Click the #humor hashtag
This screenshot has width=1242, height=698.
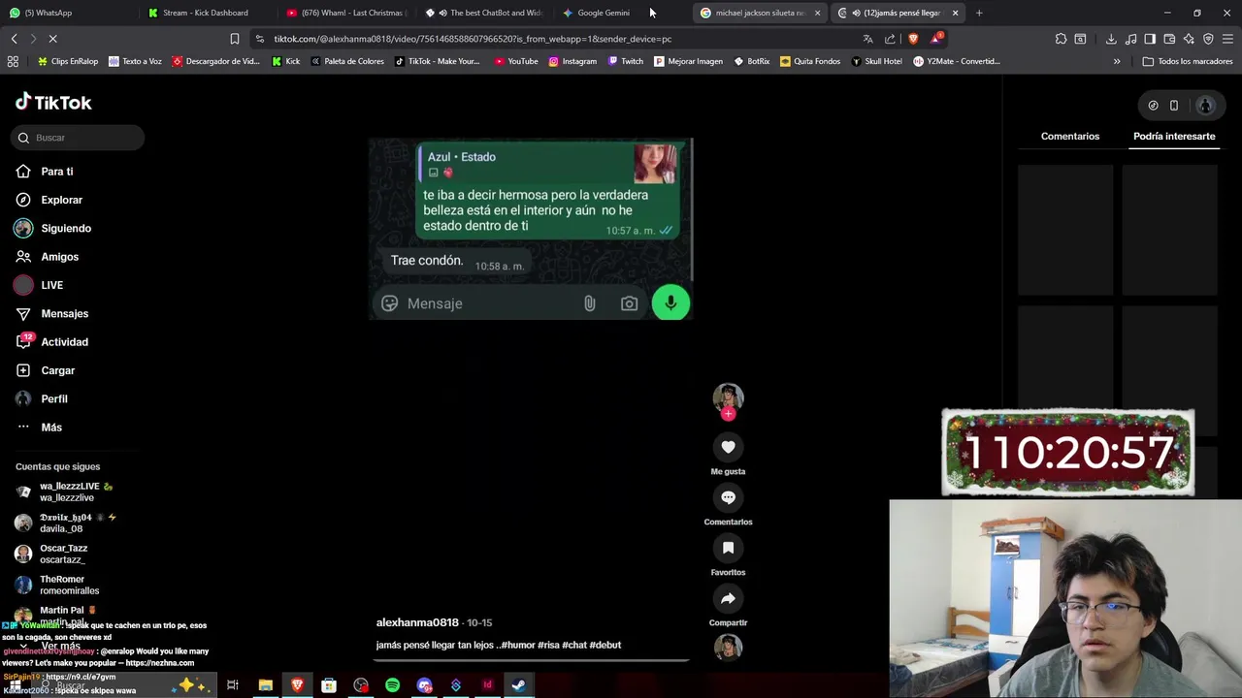click(x=516, y=645)
